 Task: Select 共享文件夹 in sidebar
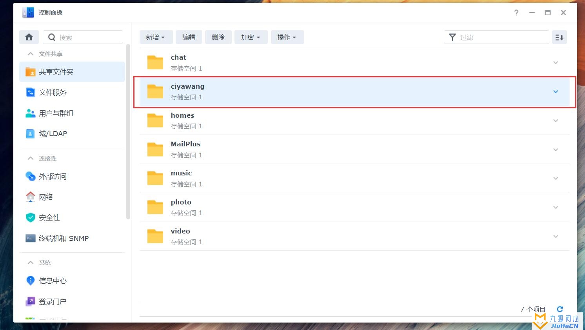pos(72,72)
